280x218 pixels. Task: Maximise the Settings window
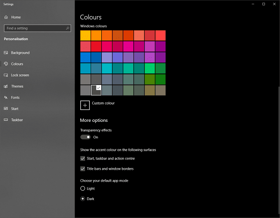[x=264, y=4]
